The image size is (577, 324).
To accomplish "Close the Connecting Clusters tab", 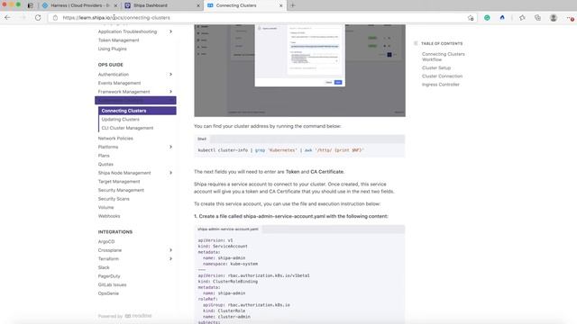I will pyautogui.click(x=280, y=5).
